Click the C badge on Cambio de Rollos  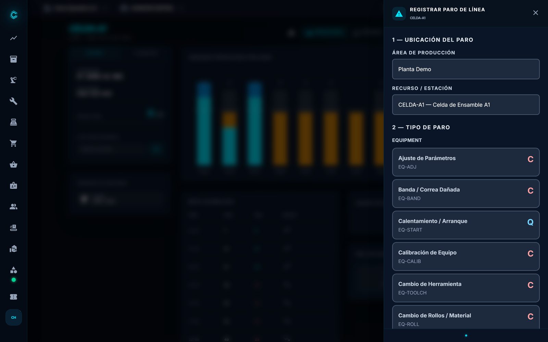(531, 317)
